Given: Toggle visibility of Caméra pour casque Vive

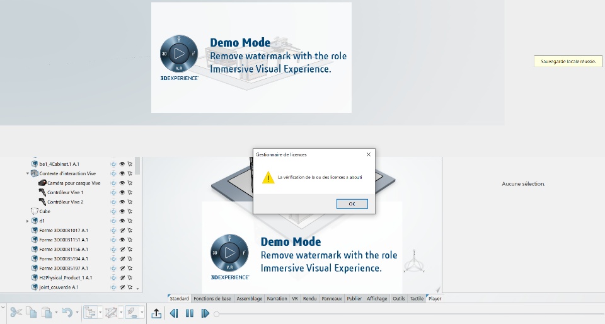Looking at the screenshot, I should [122, 183].
